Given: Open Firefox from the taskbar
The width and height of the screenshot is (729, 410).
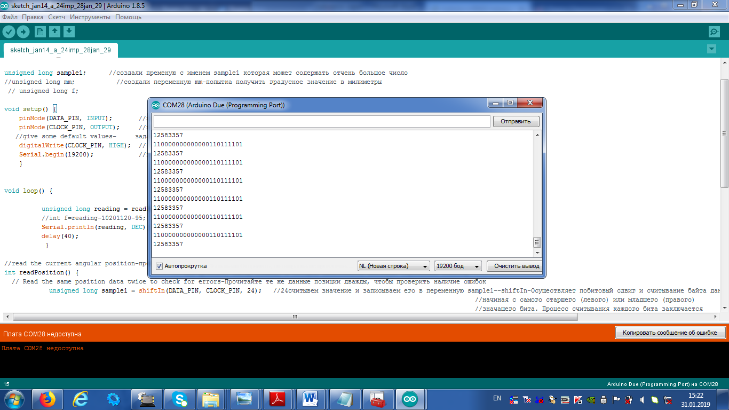Looking at the screenshot, I should tap(47, 399).
